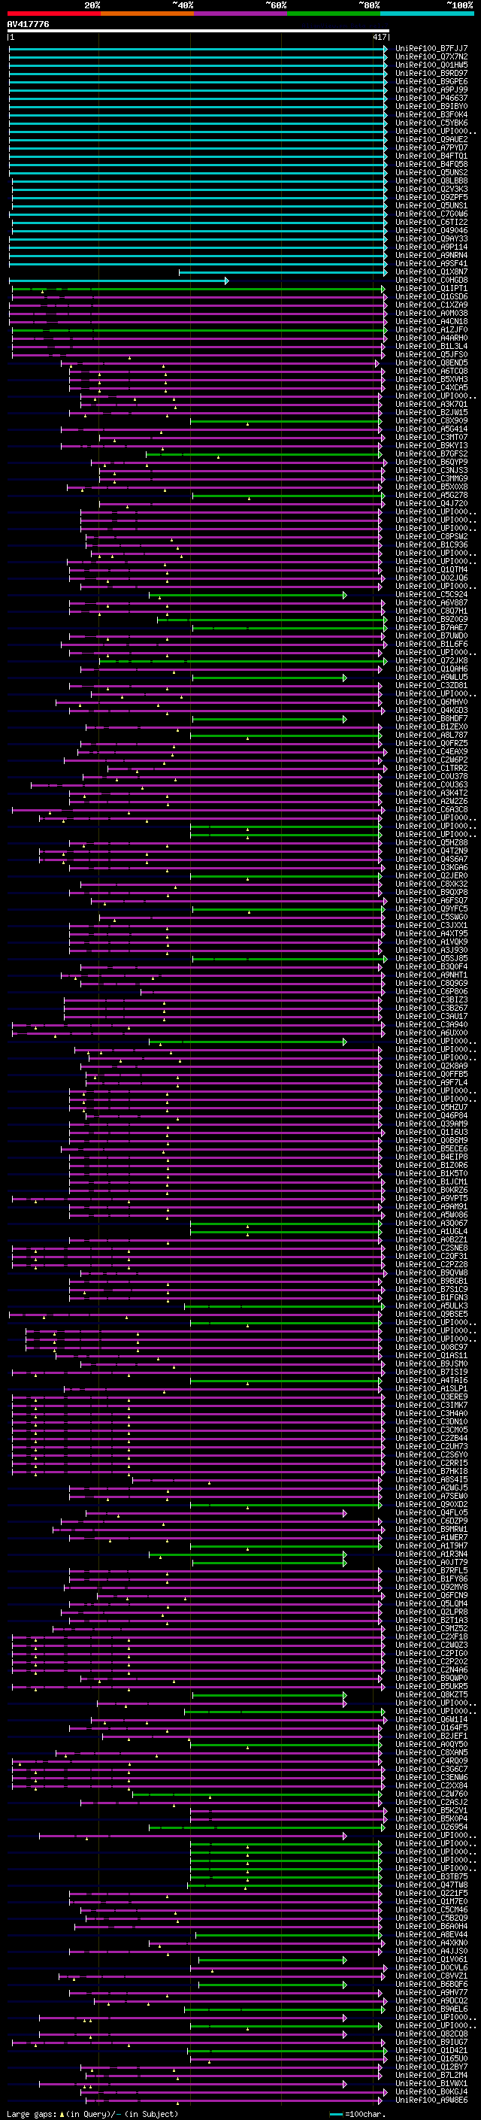Click the UniRef100_Q8END5 hit name
Screen dimensions: 481x2120
tap(431, 362)
